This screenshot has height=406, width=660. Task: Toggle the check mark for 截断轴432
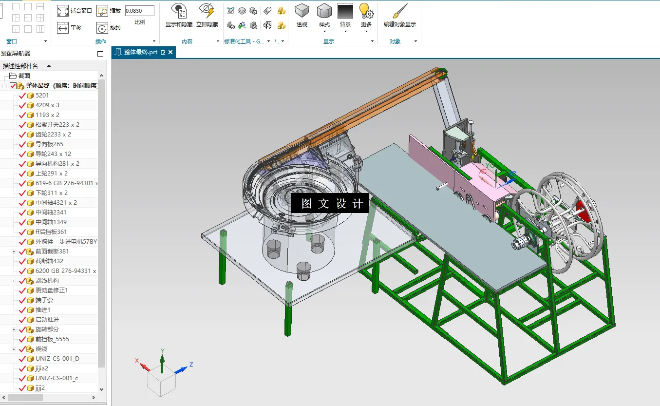pyautogui.click(x=22, y=261)
